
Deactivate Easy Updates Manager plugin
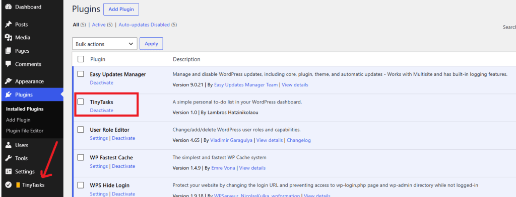point(101,83)
